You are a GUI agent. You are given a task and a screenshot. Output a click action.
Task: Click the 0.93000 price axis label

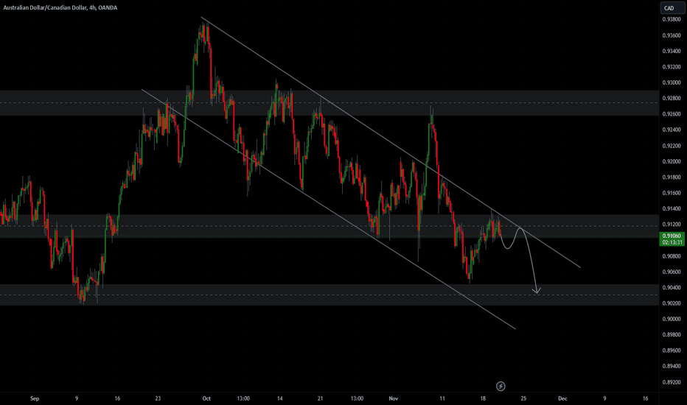click(x=672, y=82)
